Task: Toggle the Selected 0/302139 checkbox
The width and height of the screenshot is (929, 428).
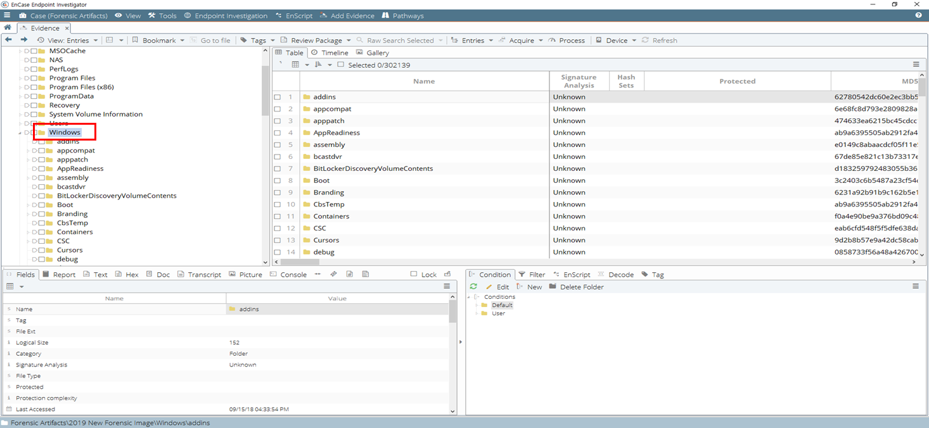Action: [x=340, y=65]
